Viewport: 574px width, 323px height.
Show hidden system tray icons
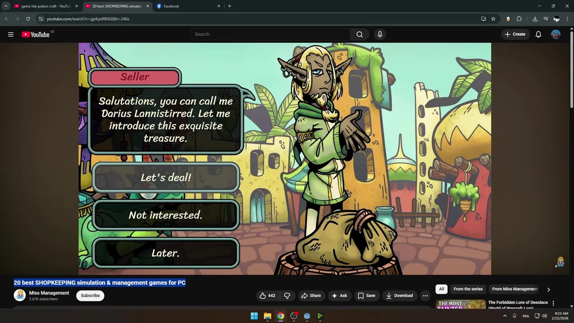(505, 316)
